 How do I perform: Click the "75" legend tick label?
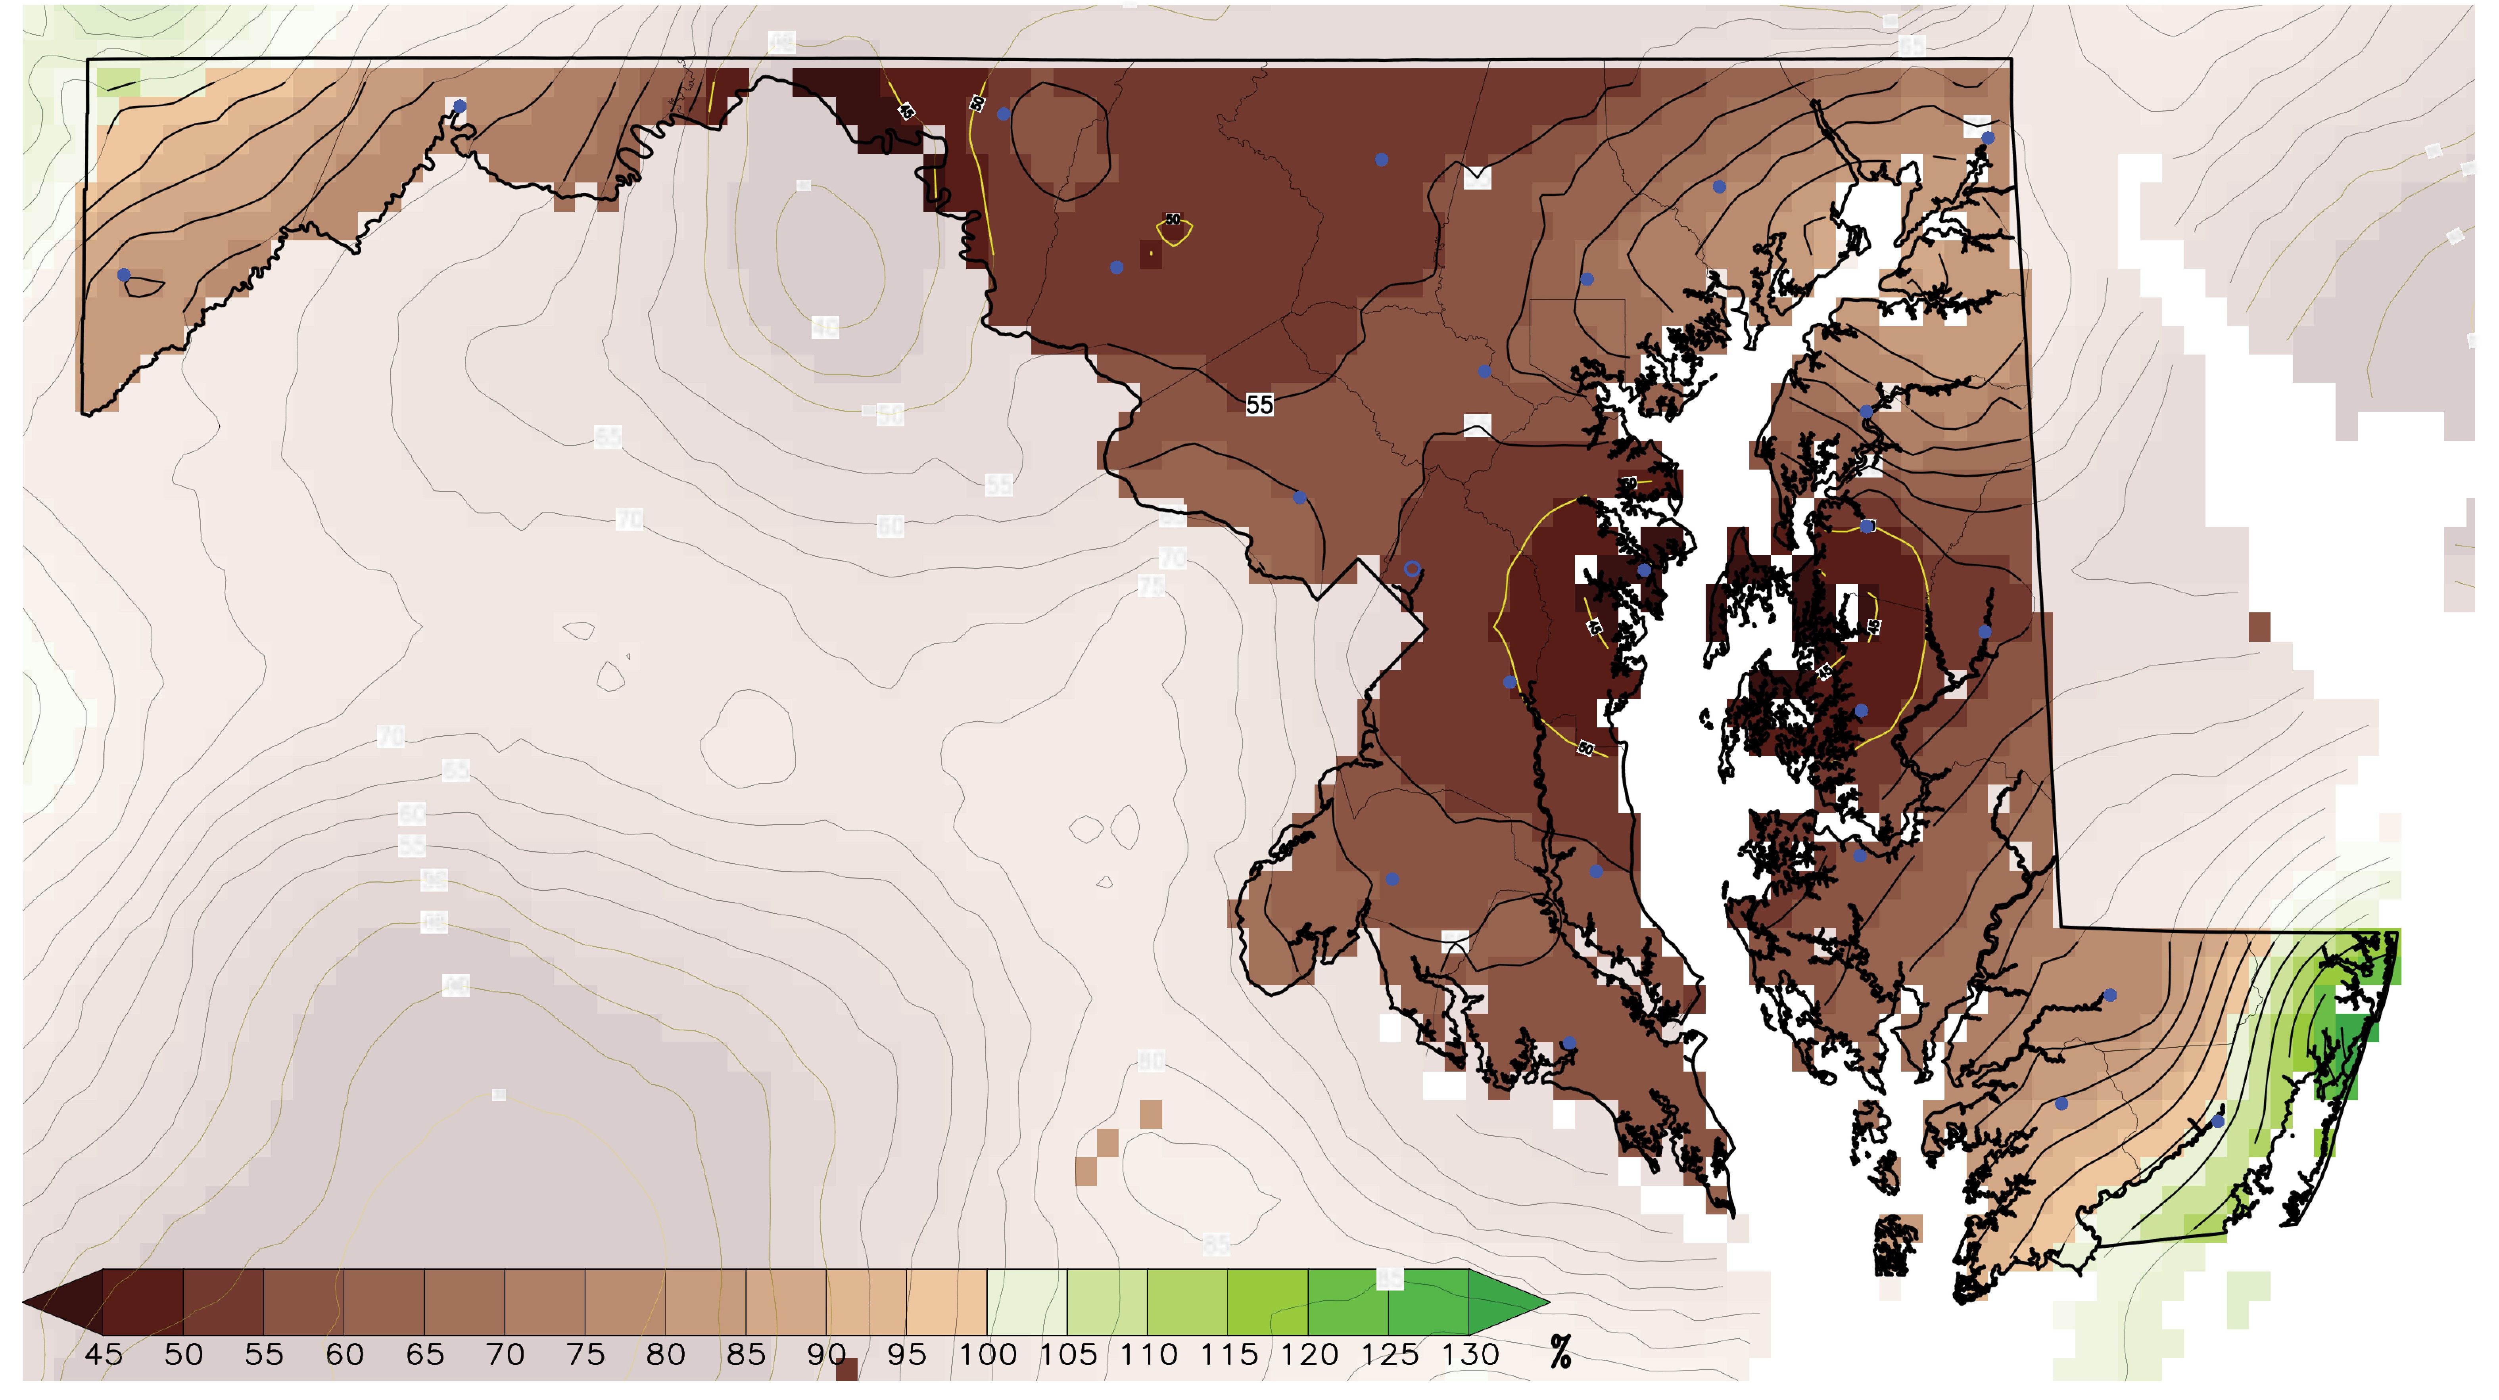(x=586, y=1354)
